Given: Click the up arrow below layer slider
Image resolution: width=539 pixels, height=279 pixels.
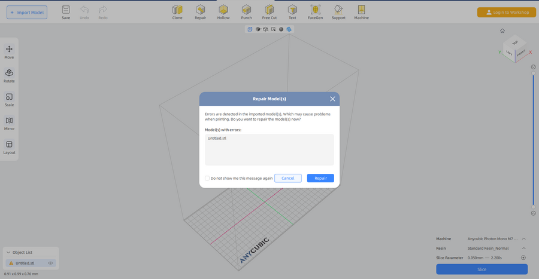Looking at the screenshot, I should tap(533, 213).
